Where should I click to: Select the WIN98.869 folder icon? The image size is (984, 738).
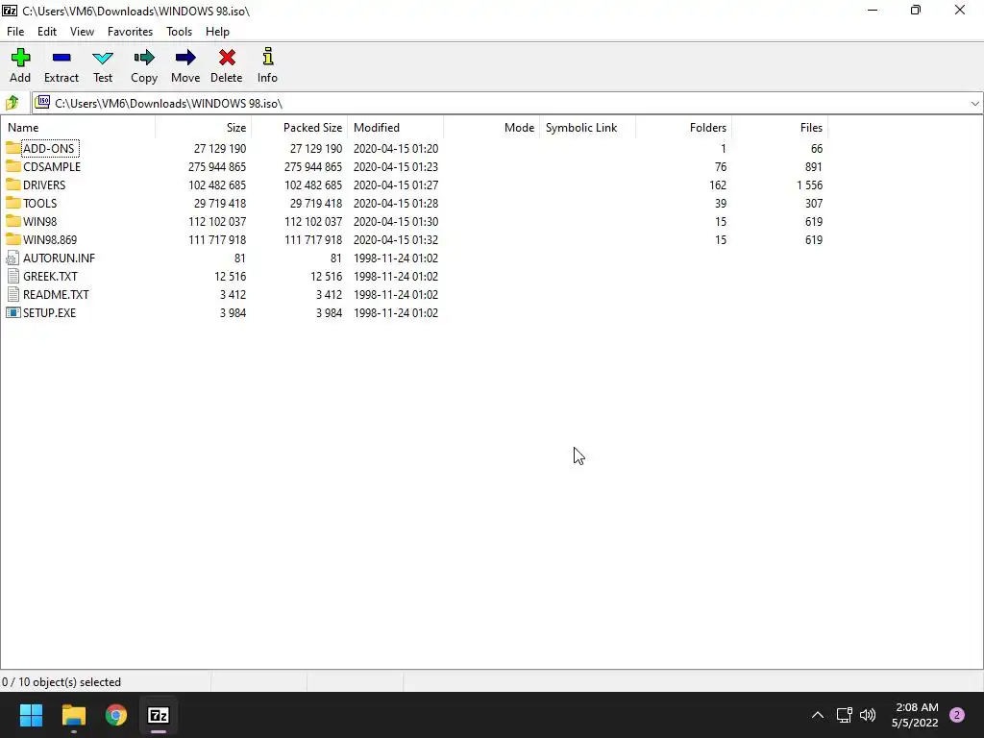13,239
